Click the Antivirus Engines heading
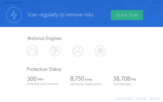 (44, 38)
